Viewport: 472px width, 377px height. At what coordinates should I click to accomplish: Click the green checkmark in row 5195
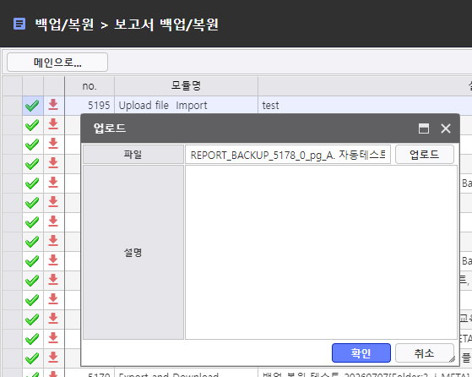[x=32, y=106]
